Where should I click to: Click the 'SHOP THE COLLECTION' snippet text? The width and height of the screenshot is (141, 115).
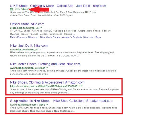coord(62,56)
